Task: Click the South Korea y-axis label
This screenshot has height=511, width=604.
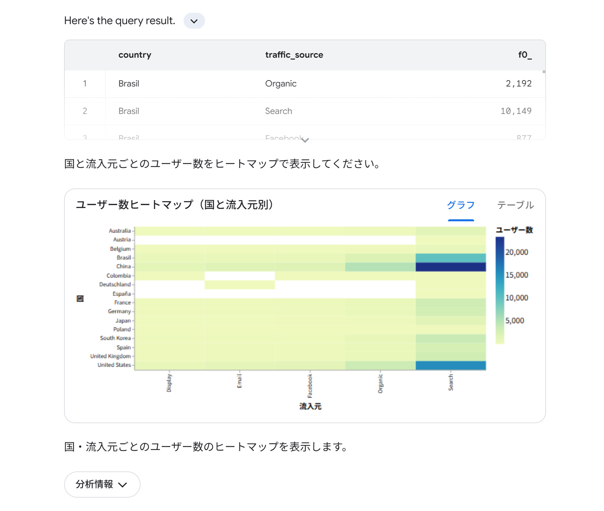Action: point(115,338)
